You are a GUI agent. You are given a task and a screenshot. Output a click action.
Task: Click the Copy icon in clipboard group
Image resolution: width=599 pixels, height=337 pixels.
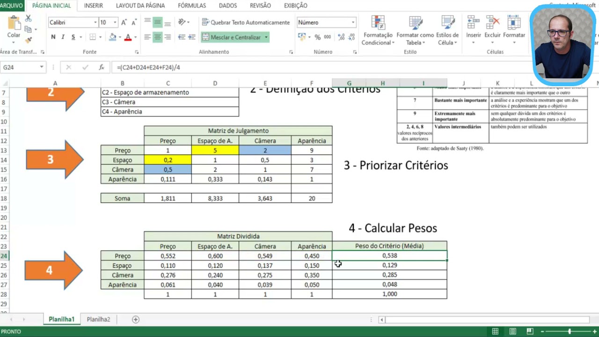28,29
